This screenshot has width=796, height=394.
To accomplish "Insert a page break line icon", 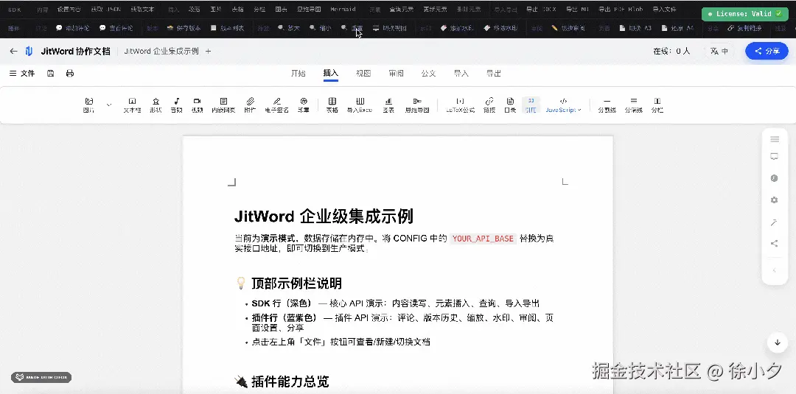I will point(634,105).
